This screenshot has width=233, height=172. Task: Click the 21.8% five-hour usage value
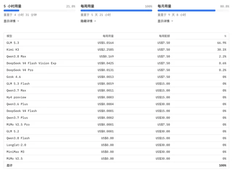pyautogui.click(x=71, y=7)
